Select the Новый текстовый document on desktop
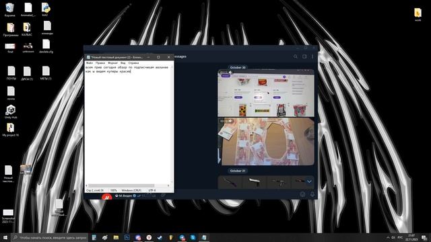 (x=8, y=173)
